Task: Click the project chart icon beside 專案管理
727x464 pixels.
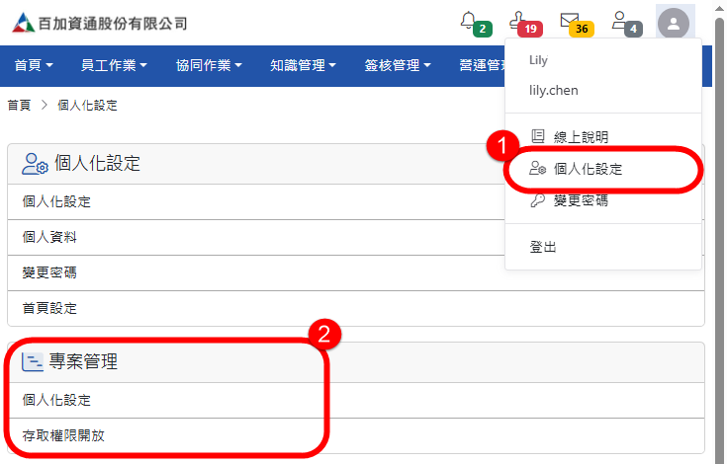Action: tap(33, 361)
